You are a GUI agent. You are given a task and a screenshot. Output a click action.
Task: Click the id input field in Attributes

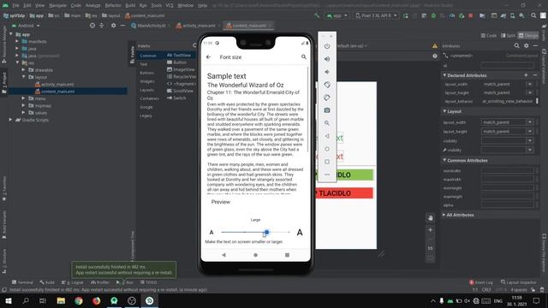coord(508,65)
